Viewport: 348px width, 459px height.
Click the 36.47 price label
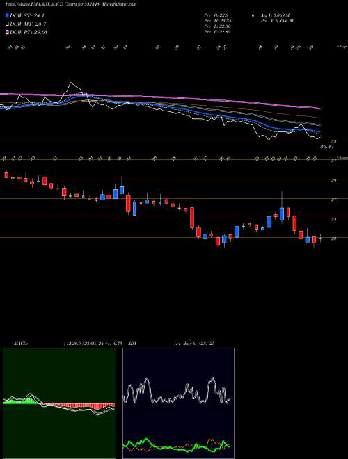click(x=327, y=147)
